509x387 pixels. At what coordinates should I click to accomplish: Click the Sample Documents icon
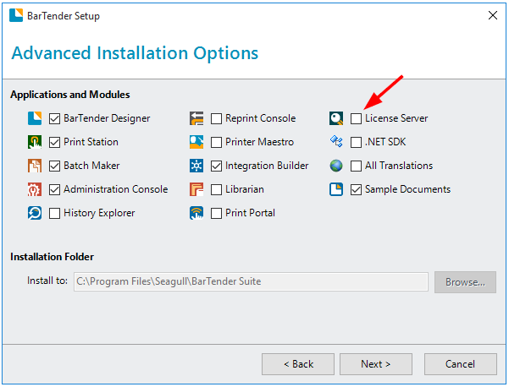[x=336, y=189]
